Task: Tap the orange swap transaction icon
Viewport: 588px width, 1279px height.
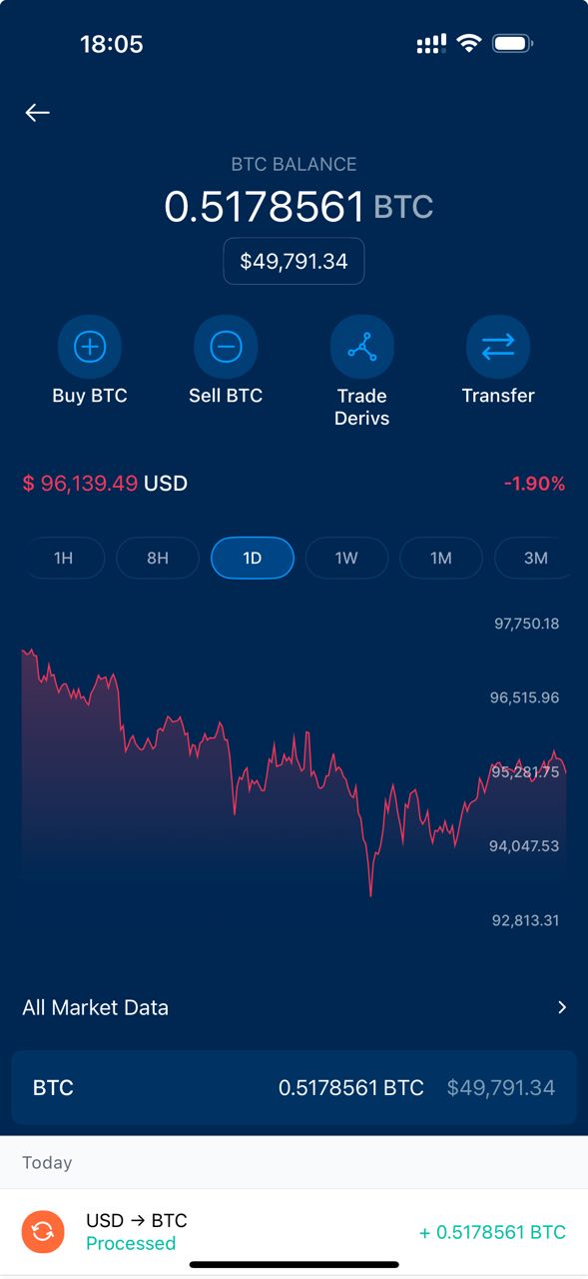Action: point(43,1232)
